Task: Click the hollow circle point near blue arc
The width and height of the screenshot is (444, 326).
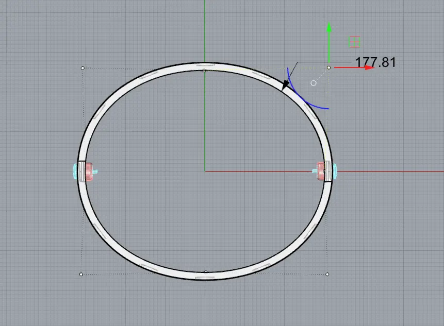Action: [314, 83]
